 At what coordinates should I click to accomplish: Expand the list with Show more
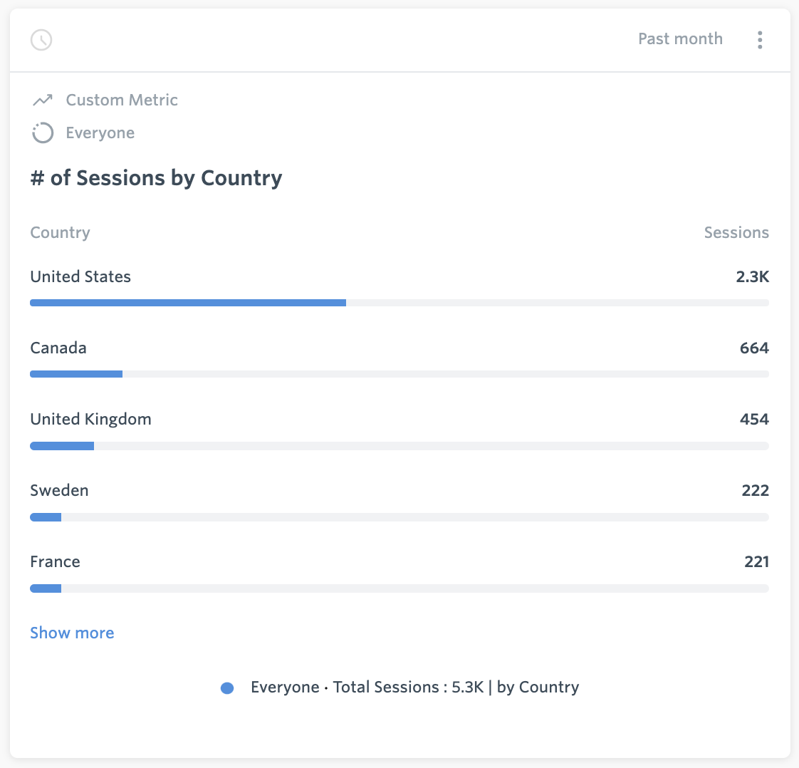coord(72,633)
